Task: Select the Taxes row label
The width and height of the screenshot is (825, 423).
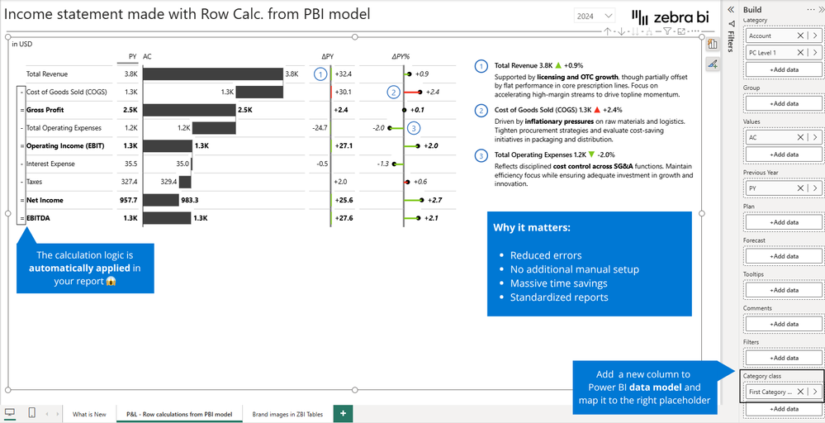Action: coord(34,182)
